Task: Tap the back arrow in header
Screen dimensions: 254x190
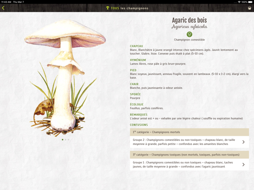Action: click(x=3, y=8)
